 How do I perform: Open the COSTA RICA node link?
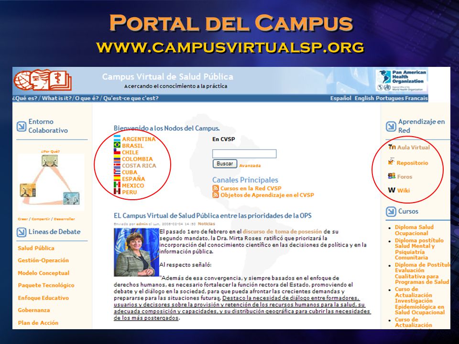coord(139,166)
